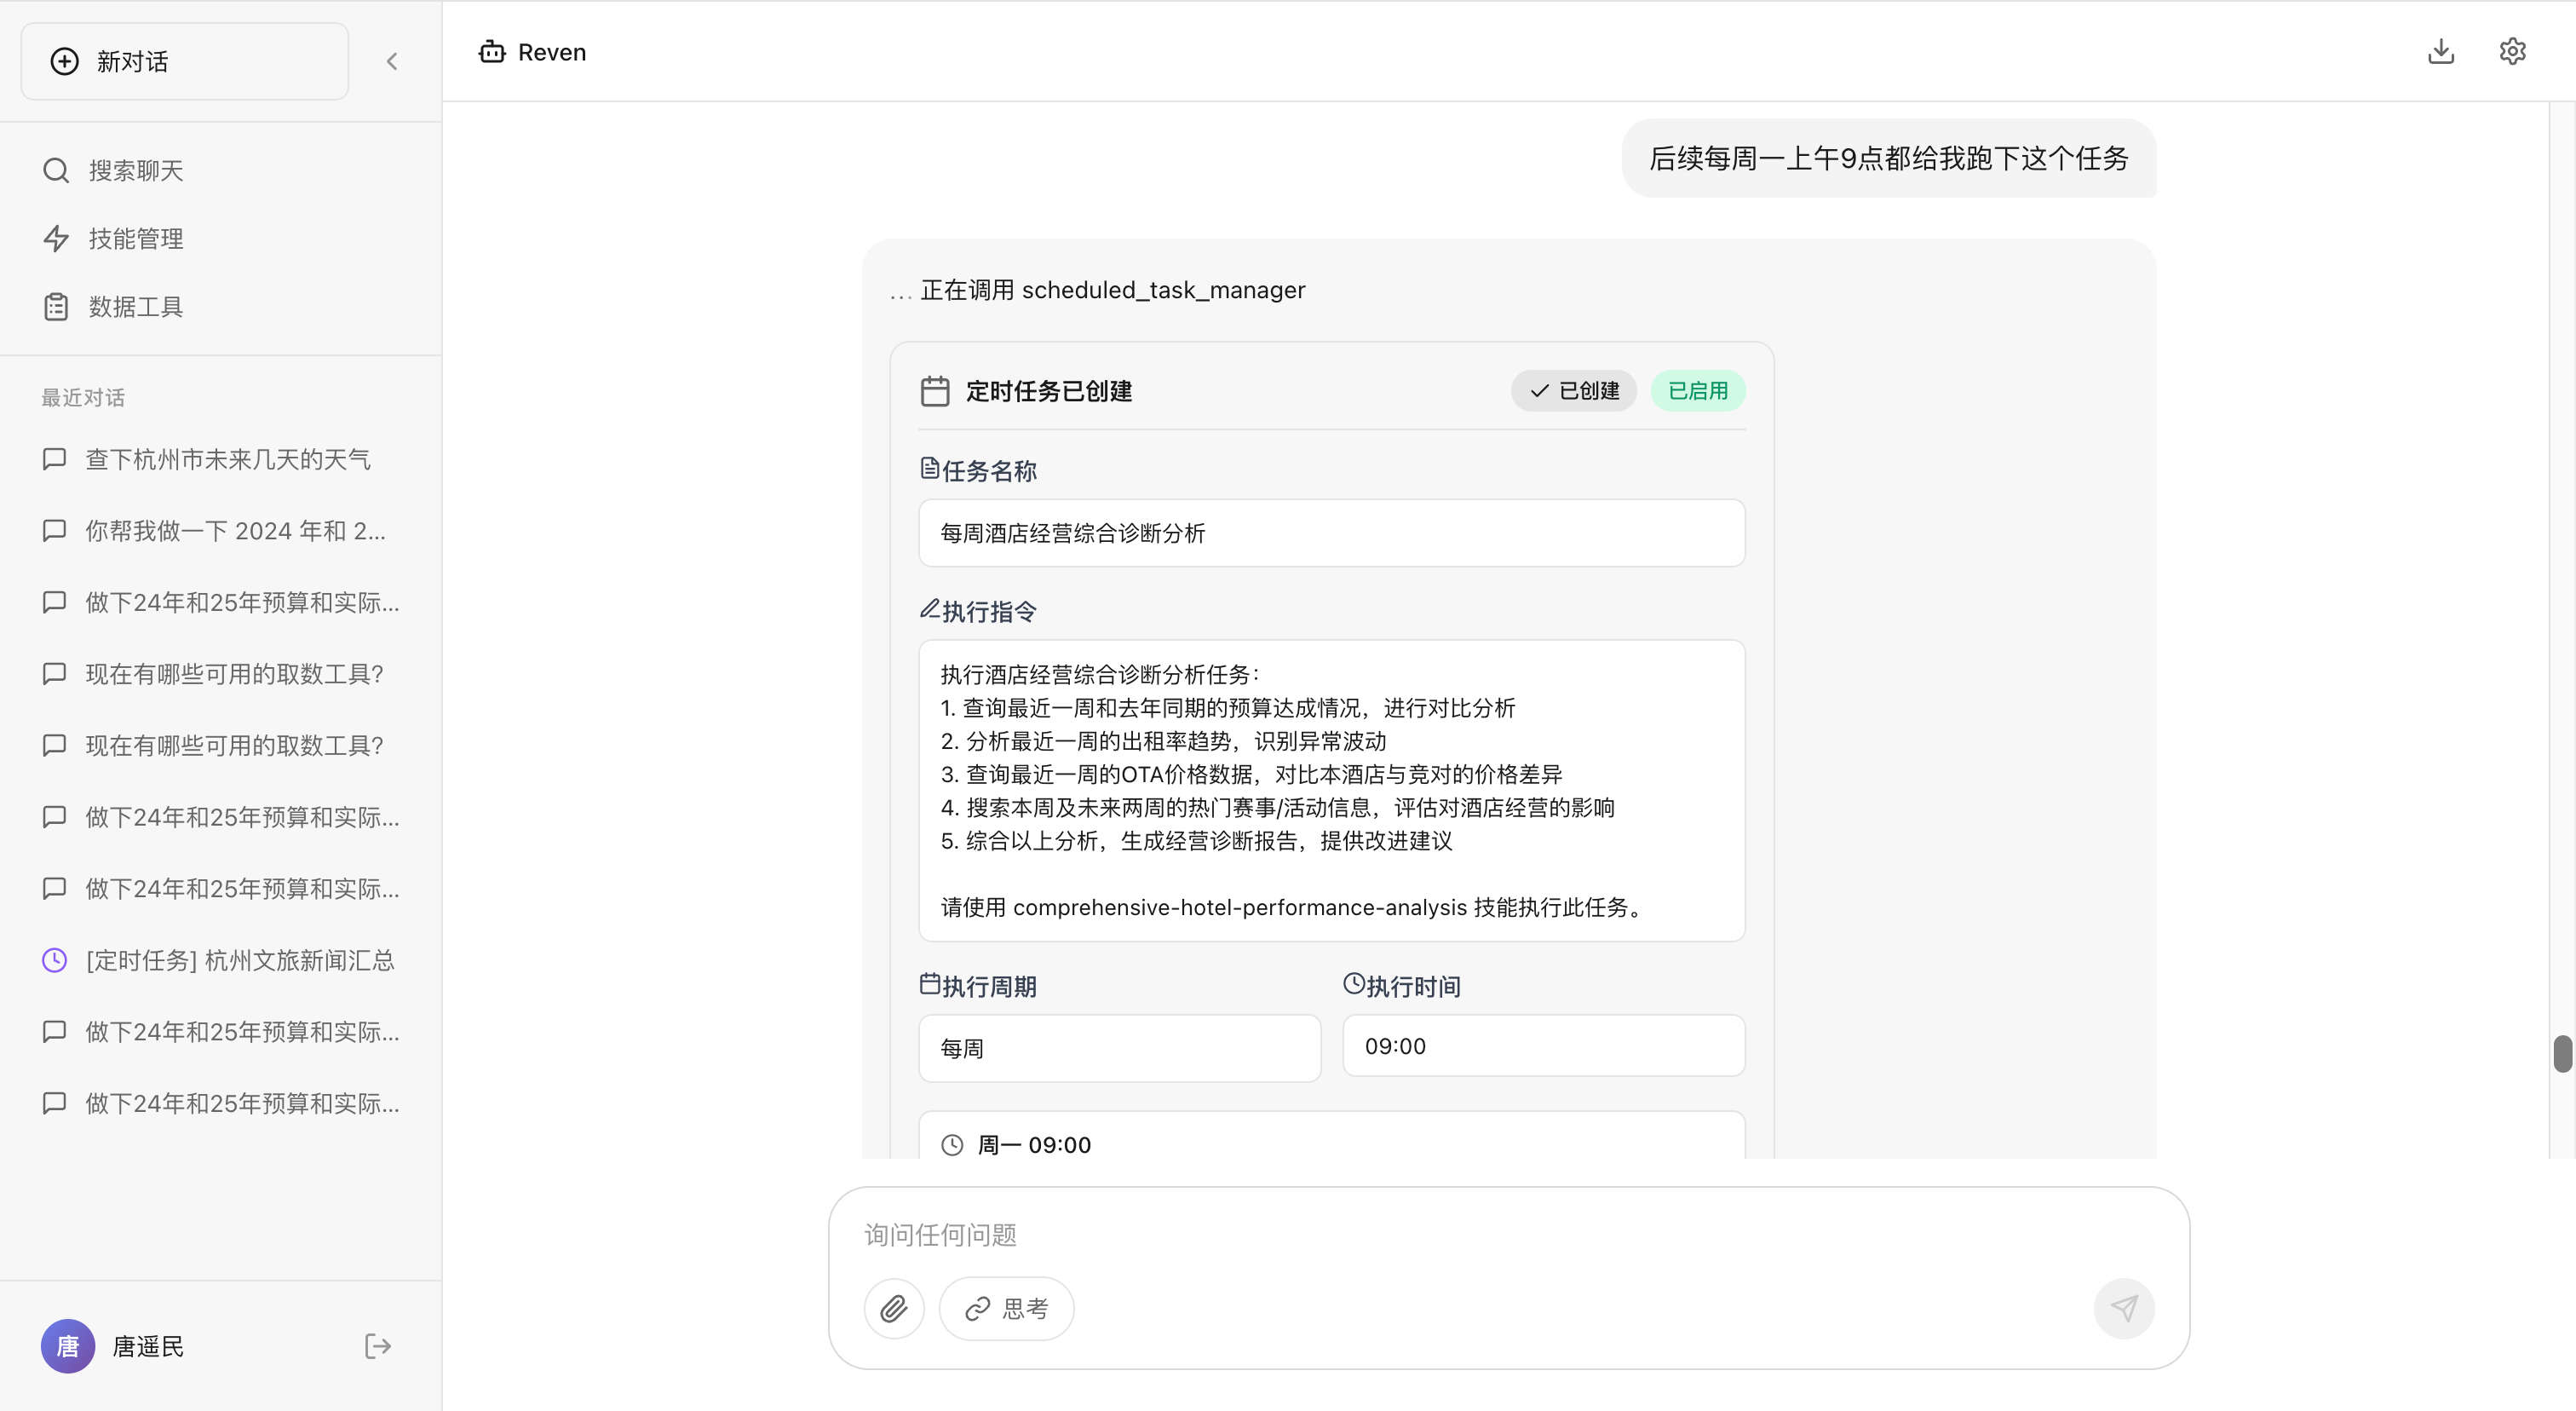Click the paperclip attachment icon
Image resolution: width=2576 pixels, height=1411 pixels.
[x=893, y=1308]
